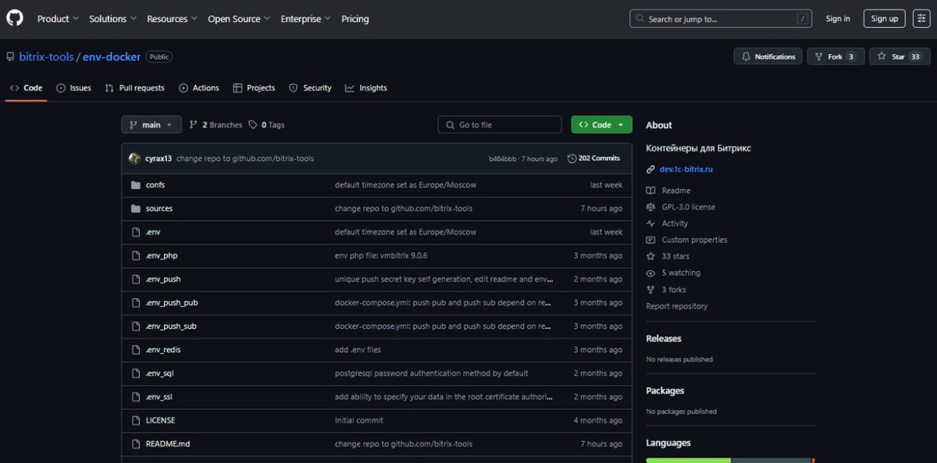This screenshot has width=937, height=463.
Task: Open the green Code dropdown
Action: pos(601,125)
